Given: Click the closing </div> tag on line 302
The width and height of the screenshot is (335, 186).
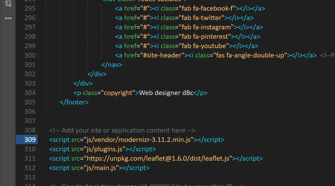Looking at the screenshot, I should pyautogui.click(x=97, y=74).
